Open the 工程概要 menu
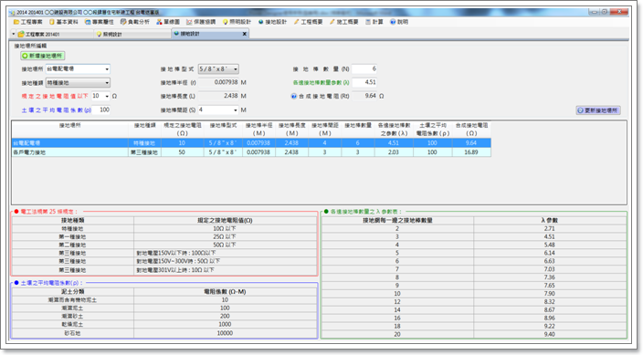Image resolution: width=643 pixels, height=355 pixels. (x=308, y=22)
